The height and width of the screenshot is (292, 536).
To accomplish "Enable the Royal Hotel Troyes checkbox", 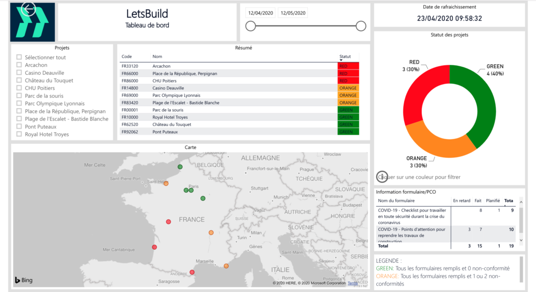I will [x=19, y=134].
